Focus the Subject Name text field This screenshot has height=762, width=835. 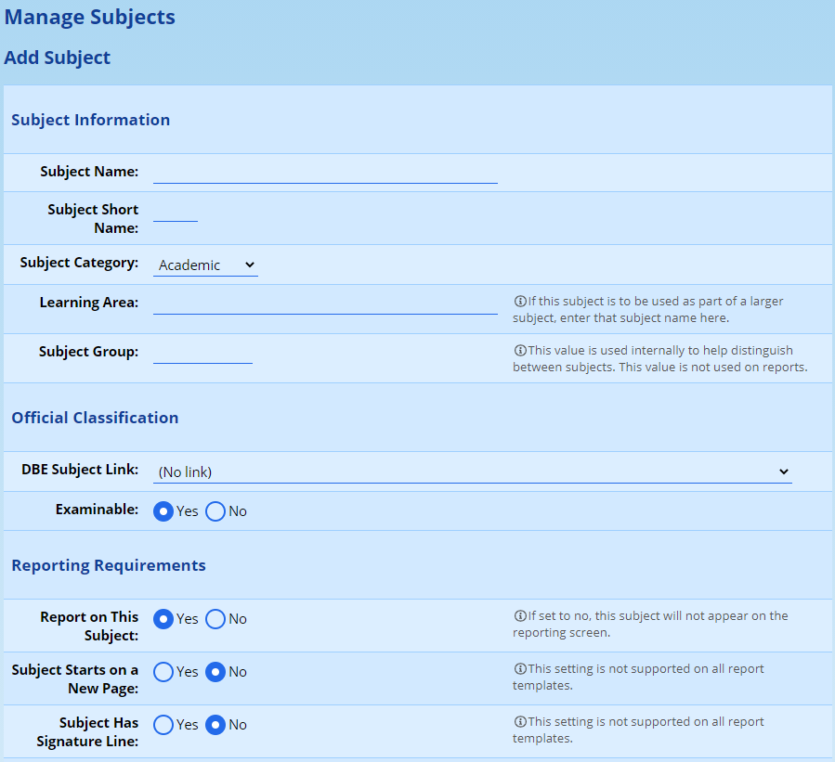click(x=325, y=173)
